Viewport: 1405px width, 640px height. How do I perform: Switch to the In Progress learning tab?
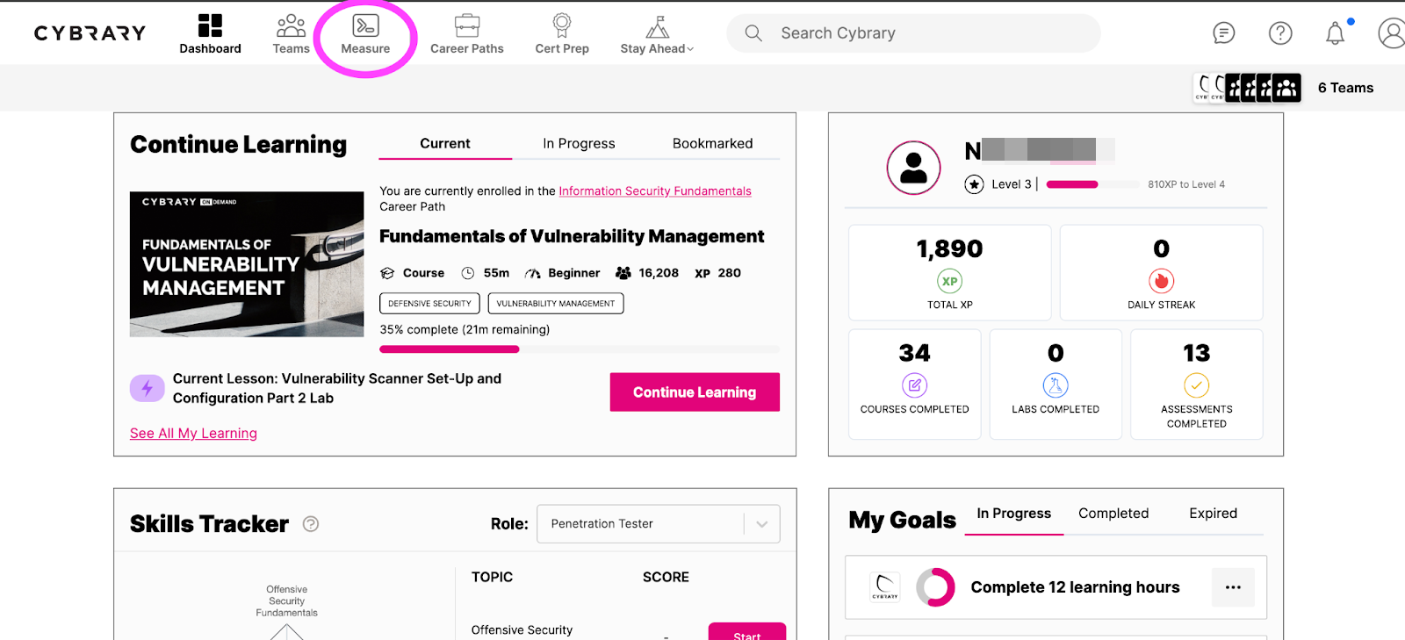pos(579,143)
